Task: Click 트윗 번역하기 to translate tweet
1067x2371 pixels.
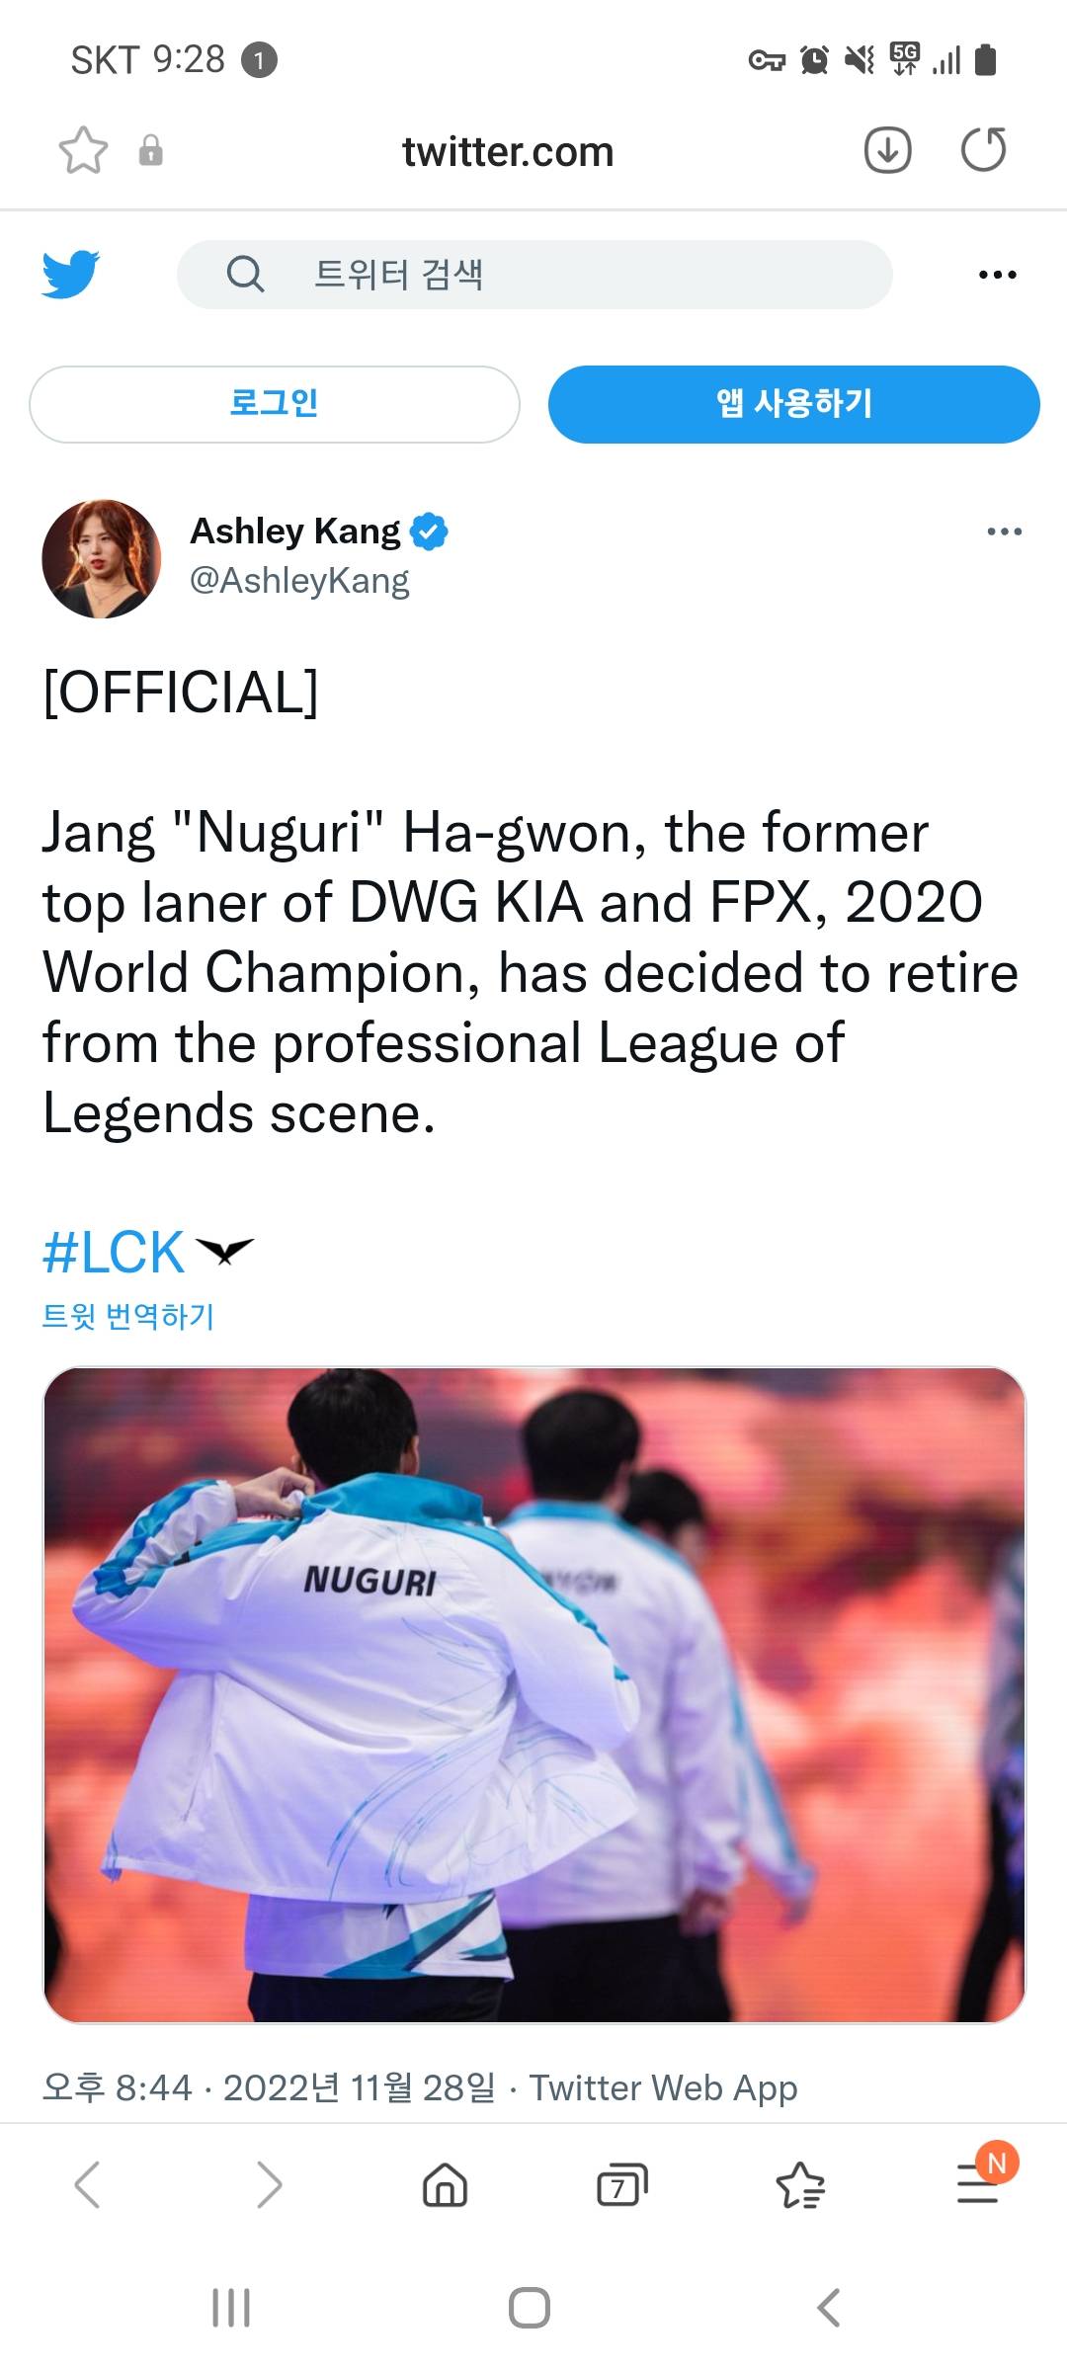Action: 128,1316
